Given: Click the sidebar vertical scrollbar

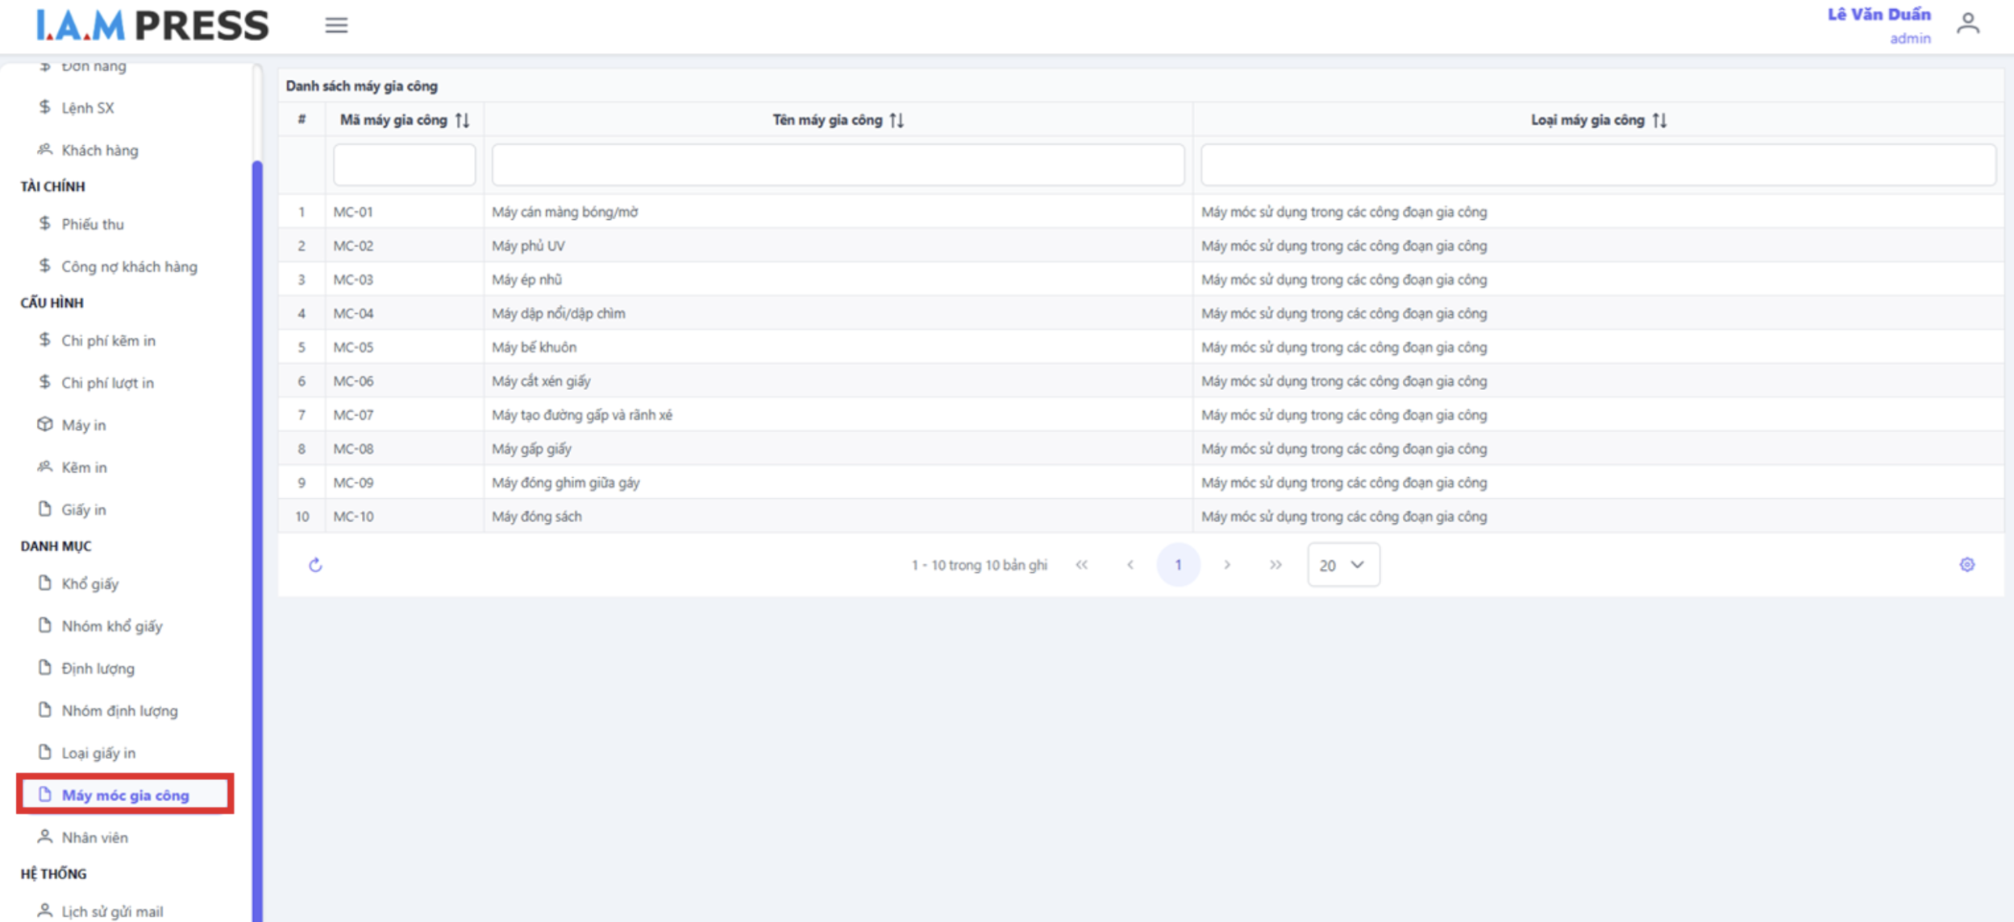Looking at the screenshot, I should point(257,484).
